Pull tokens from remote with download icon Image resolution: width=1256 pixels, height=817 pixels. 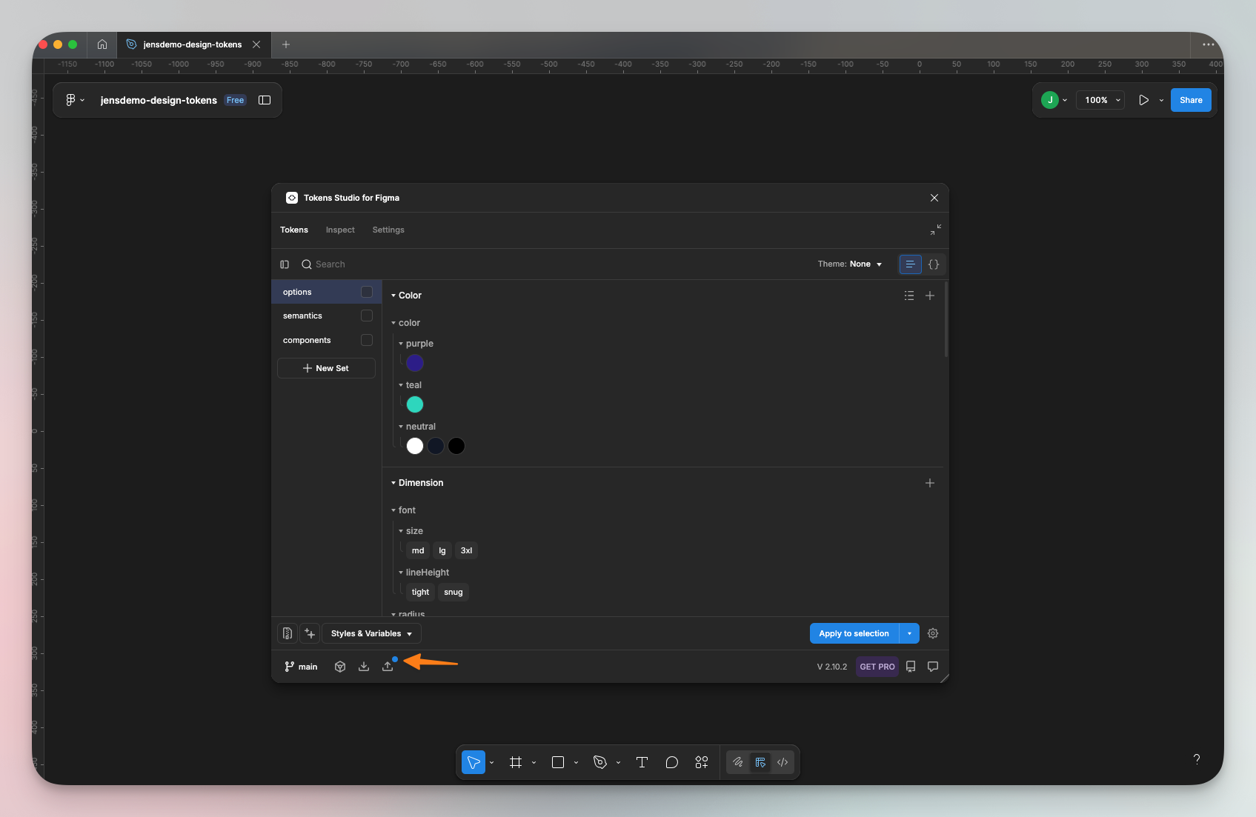(364, 667)
